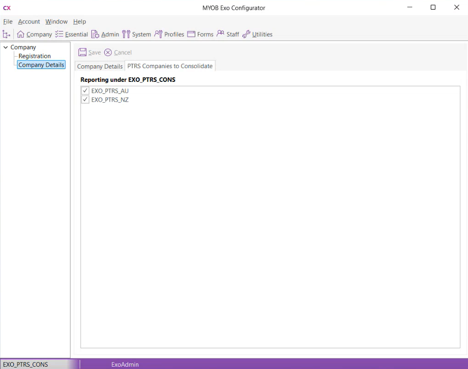Open the Window menu

(x=56, y=22)
